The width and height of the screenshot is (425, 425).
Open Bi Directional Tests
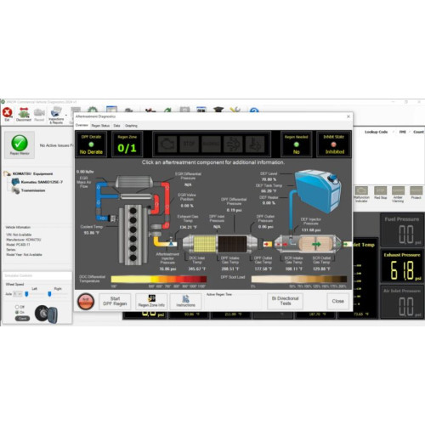point(286,301)
